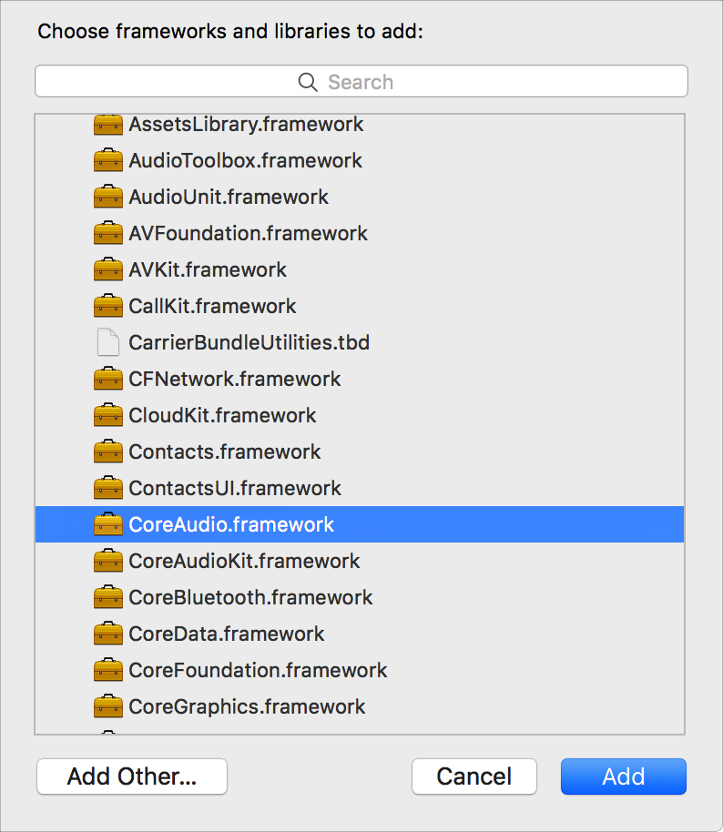Click the CloudKit framework toolbox icon

pyautogui.click(x=107, y=415)
